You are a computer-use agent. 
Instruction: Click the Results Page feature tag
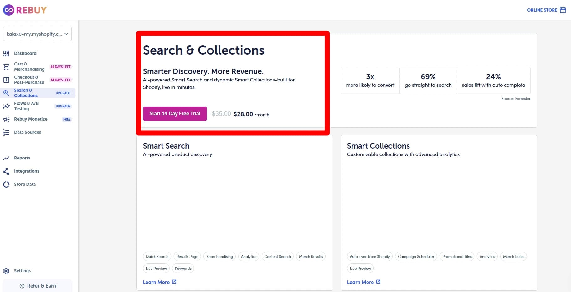click(187, 257)
